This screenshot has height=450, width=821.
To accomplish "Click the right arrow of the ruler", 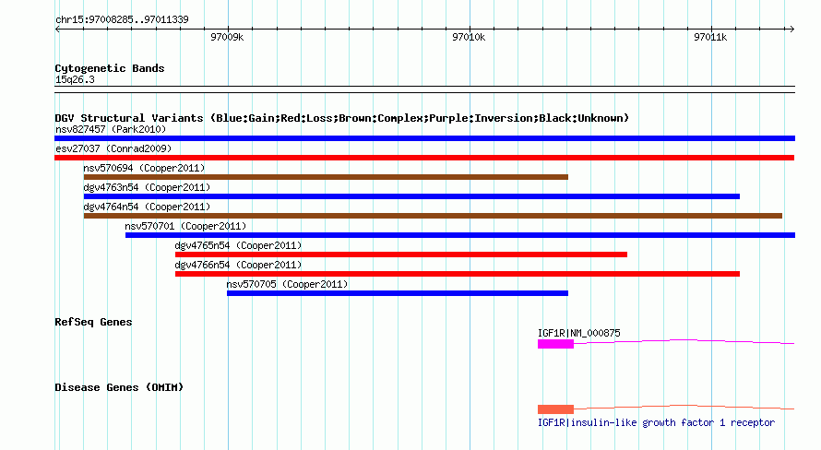I will tap(791, 30).
